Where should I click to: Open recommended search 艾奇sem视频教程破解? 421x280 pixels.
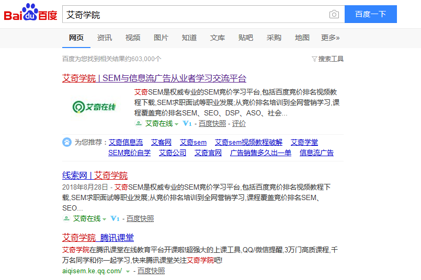pos(248,143)
